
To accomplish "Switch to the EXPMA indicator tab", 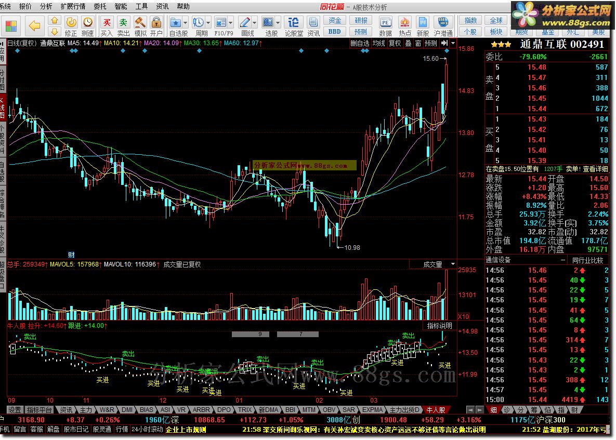I will 372,410.
